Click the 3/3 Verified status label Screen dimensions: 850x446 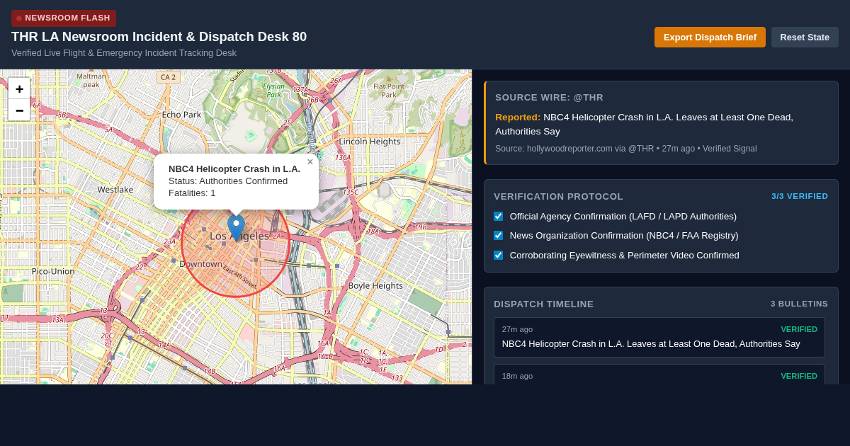tap(800, 196)
